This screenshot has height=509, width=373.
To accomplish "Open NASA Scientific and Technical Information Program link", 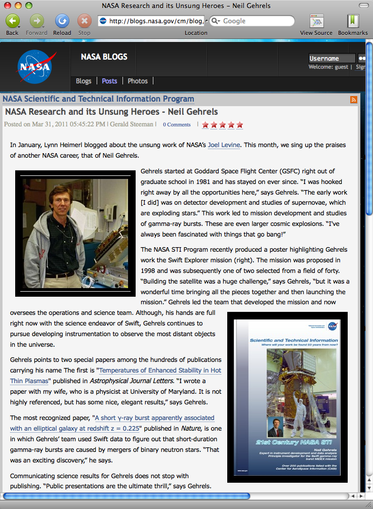I will pyautogui.click(x=99, y=99).
